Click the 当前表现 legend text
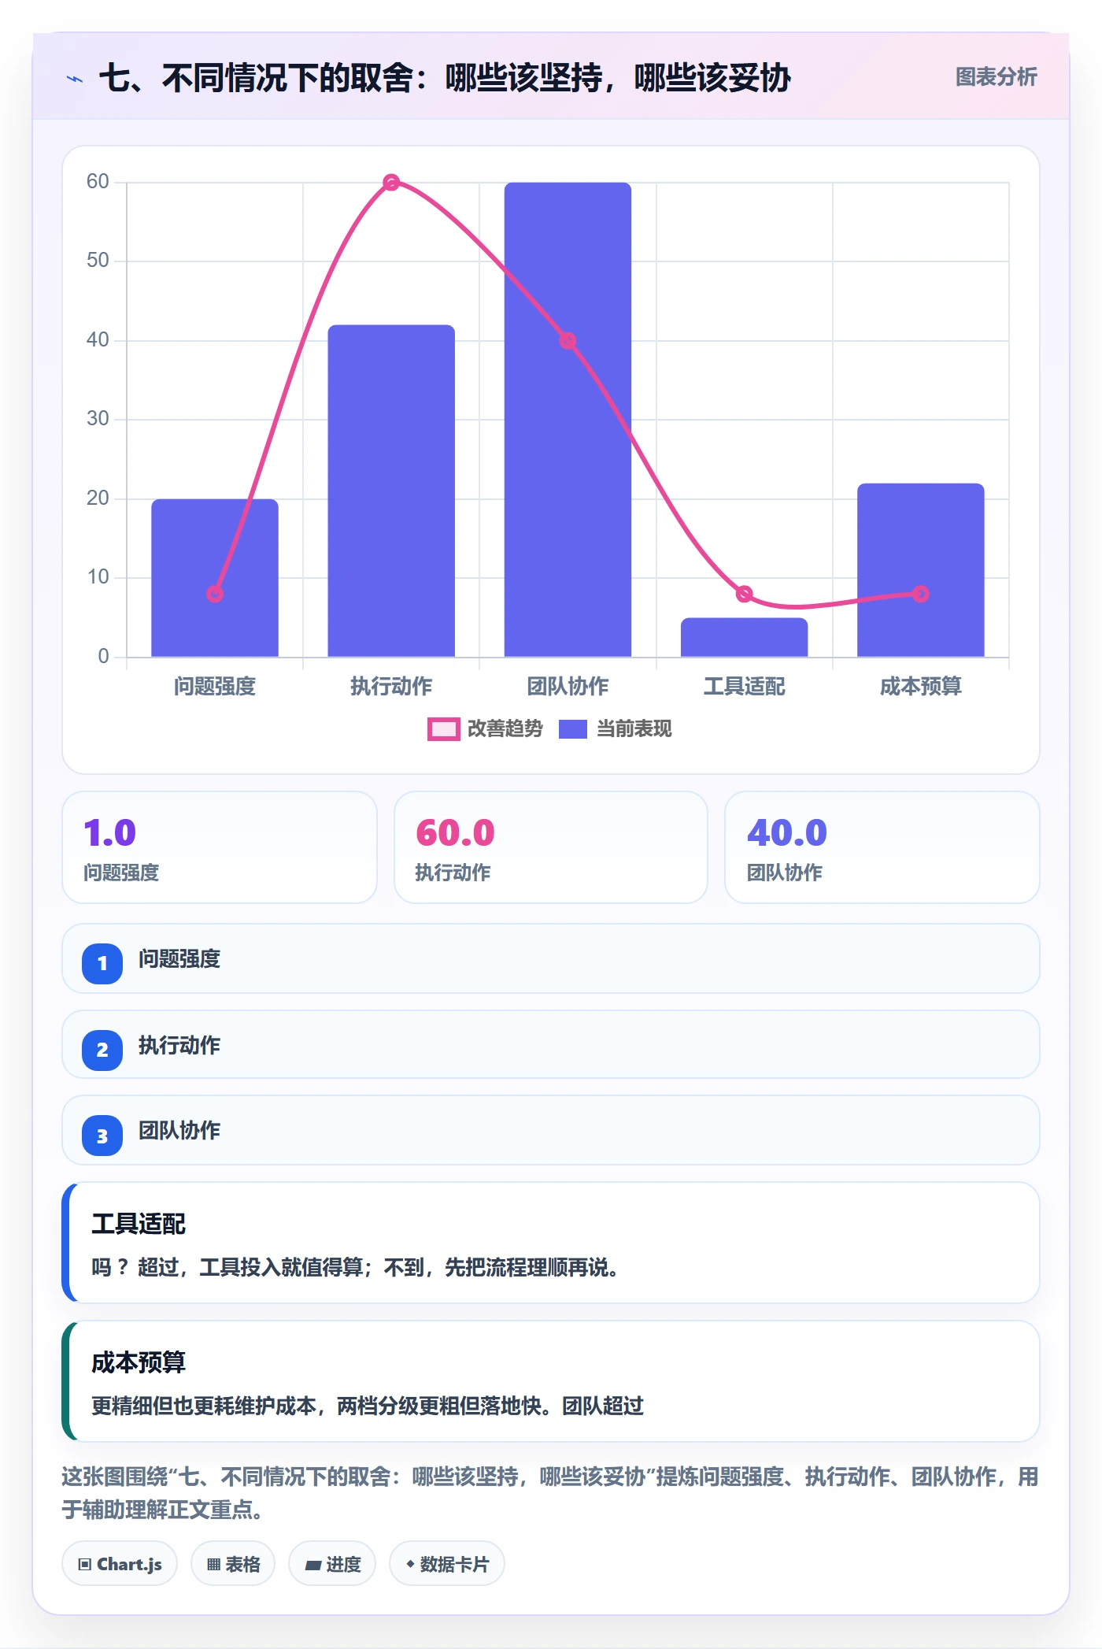The width and height of the screenshot is (1102, 1649). click(634, 729)
